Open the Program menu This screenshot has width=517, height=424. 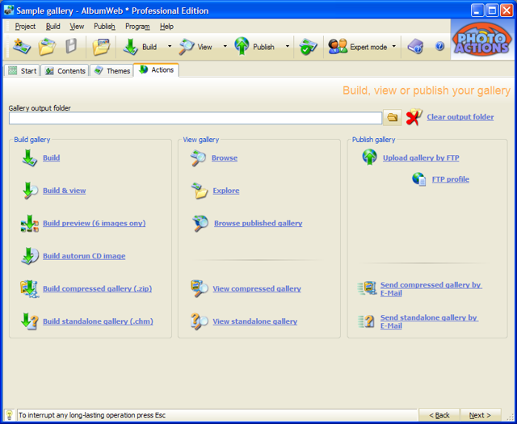(x=137, y=27)
